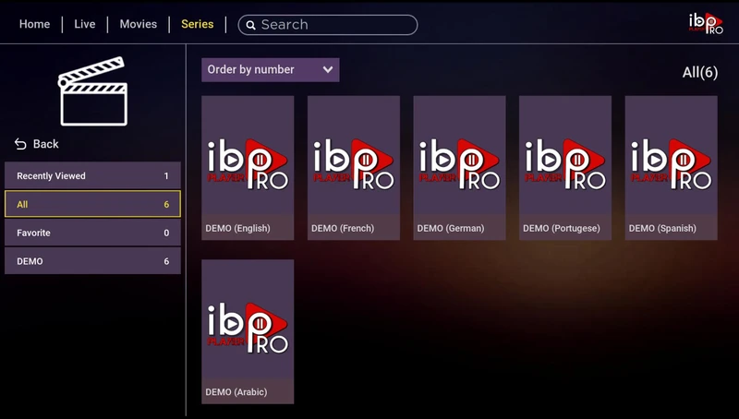This screenshot has width=739, height=419.
Task: Click the Back arrow icon
Action: tap(20, 144)
